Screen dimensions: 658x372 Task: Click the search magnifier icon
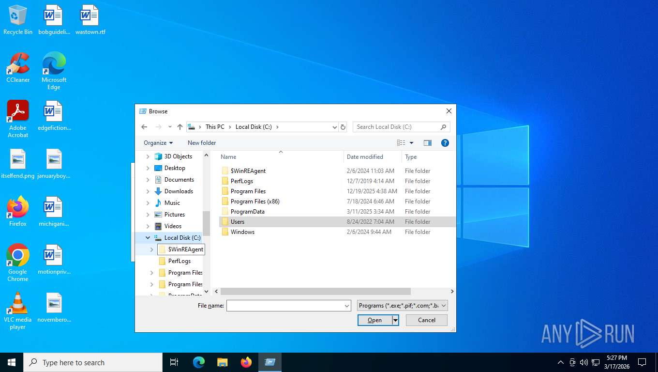(443, 127)
